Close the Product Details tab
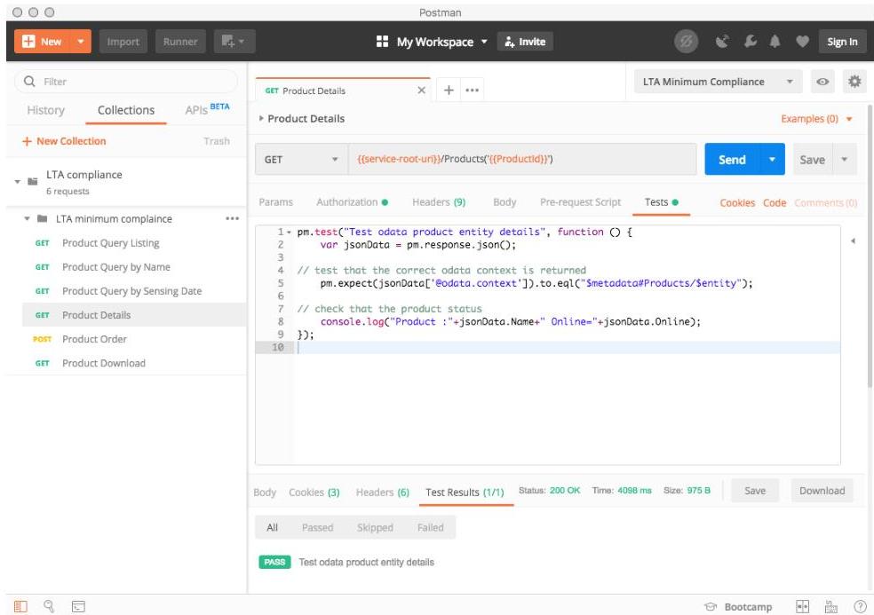Image resolution: width=874 pixels, height=615 pixels. 421,91
